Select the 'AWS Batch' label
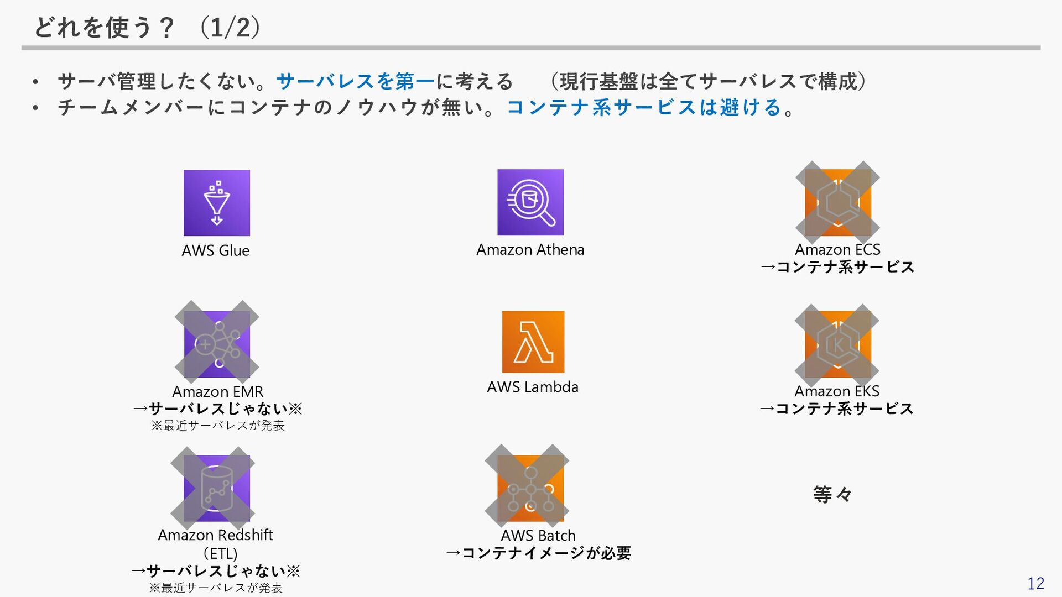The height and width of the screenshot is (597, 1062). point(538,536)
